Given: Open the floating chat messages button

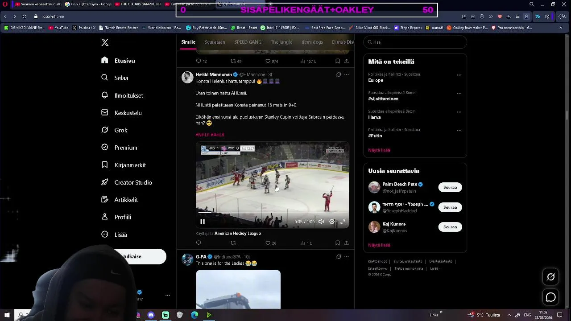Looking at the screenshot, I should click(551, 297).
